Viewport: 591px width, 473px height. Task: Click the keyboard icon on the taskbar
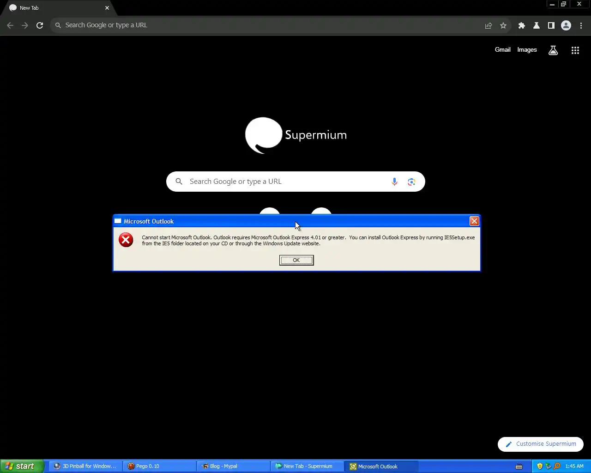pyautogui.click(x=519, y=466)
